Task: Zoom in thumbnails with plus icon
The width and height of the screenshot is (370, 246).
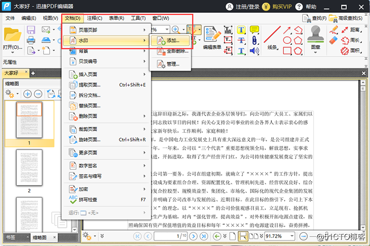Action: (27, 94)
